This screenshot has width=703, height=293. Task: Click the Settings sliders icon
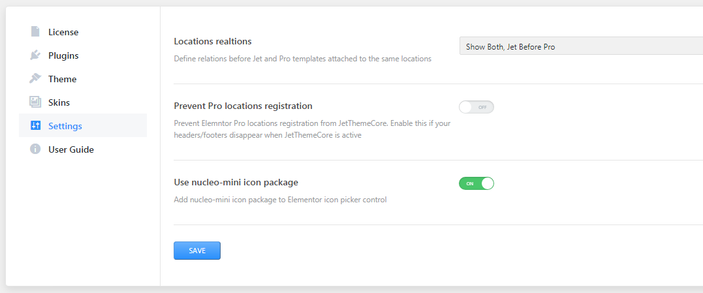pos(35,126)
